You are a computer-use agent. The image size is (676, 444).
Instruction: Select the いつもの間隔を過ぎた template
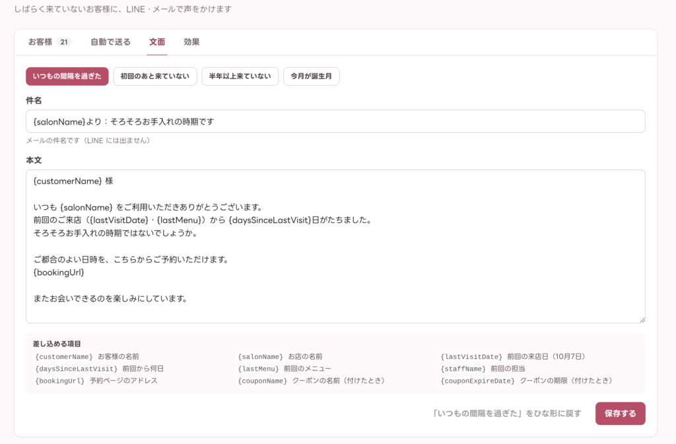(67, 77)
